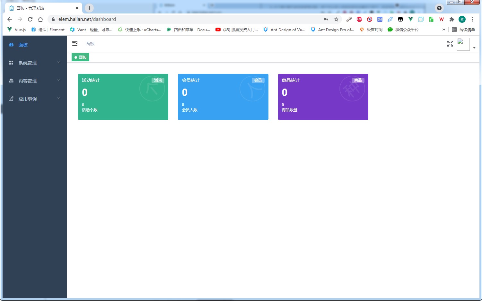Open the YouTube 股票投资入门 bookmark
The width and height of the screenshot is (482, 301).
click(x=237, y=30)
